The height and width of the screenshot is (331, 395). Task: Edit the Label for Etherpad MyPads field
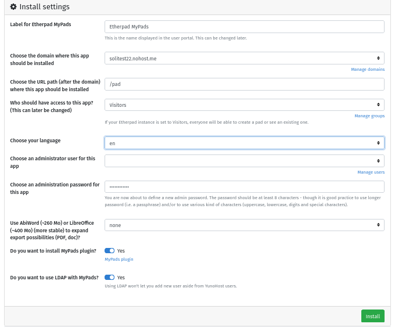pos(245,27)
